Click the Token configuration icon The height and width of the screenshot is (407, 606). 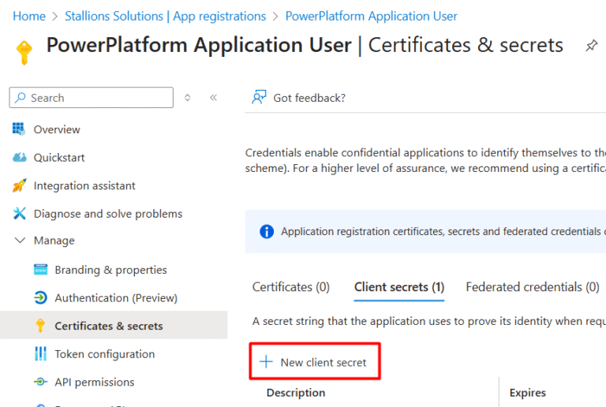(x=41, y=354)
